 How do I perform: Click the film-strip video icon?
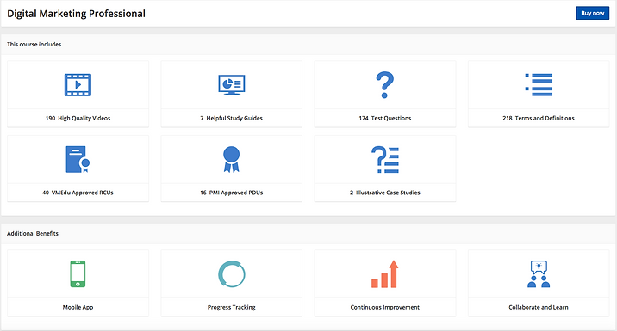[x=78, y=85]
